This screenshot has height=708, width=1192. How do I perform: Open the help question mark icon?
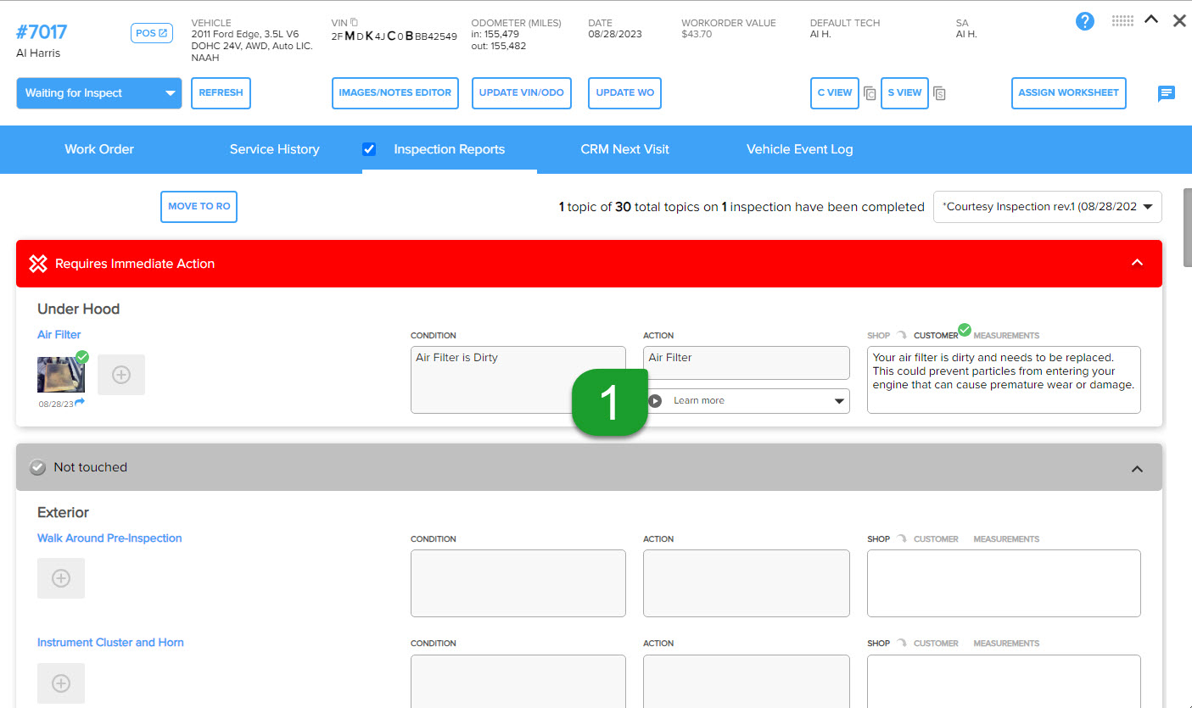click(x=1084, y=21)
